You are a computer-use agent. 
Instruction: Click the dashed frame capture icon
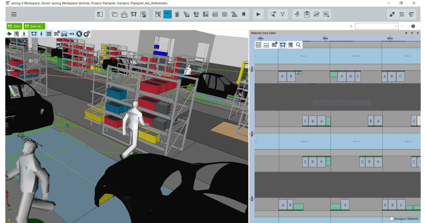tap(326, 15)
